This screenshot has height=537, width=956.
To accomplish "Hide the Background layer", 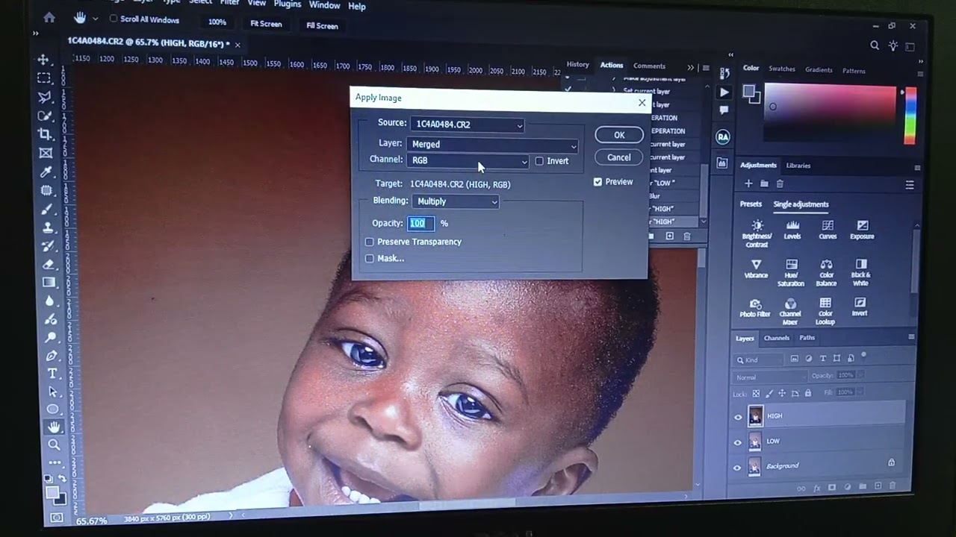I will (x=738, y=468).
